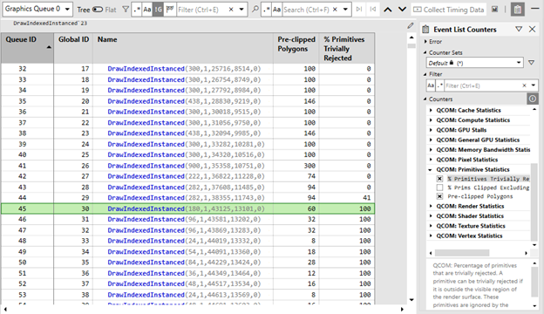Click the info icon beside Counters
Image resolution: width=544 pixels, height=314 pixels.
coord(532,99)
